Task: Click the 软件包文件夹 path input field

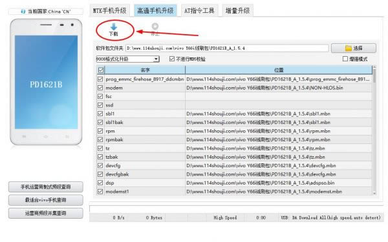Action: click(227, 48)
